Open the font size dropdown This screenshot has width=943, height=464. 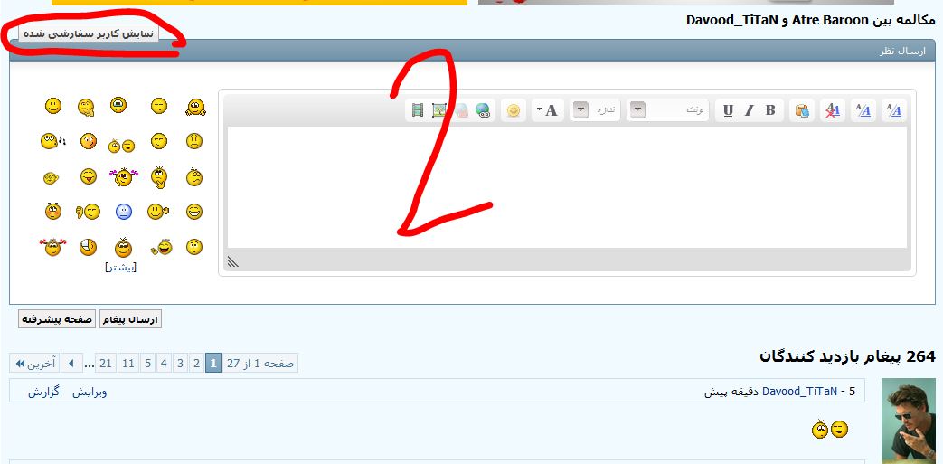(x=581, y=110)
